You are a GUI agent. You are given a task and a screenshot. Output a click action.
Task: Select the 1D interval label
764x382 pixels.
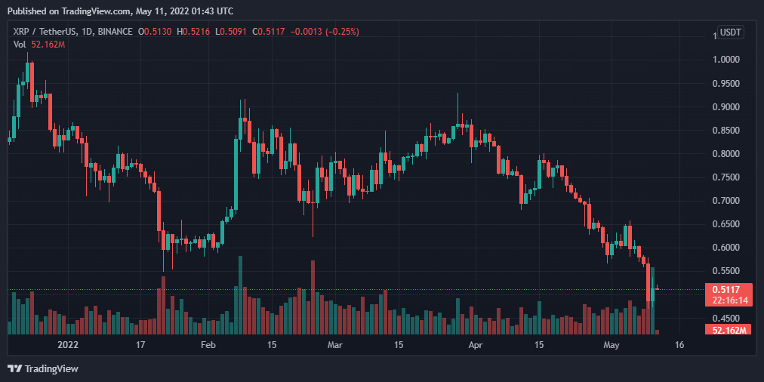click(x=88, y=32)
